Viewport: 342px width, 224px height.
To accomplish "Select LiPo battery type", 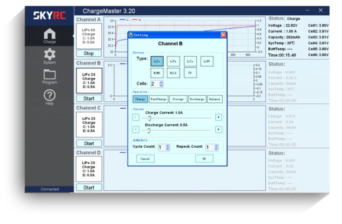I will tap(157, 61).
